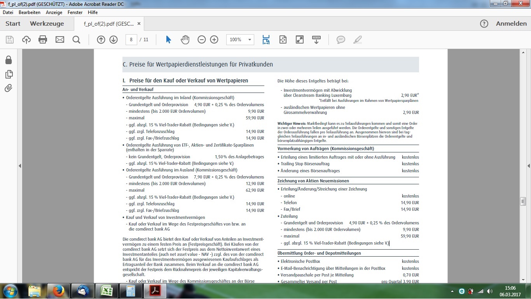Show security lock panel in sidebar
The image size is (531, 299).
[x=9, y=60]
